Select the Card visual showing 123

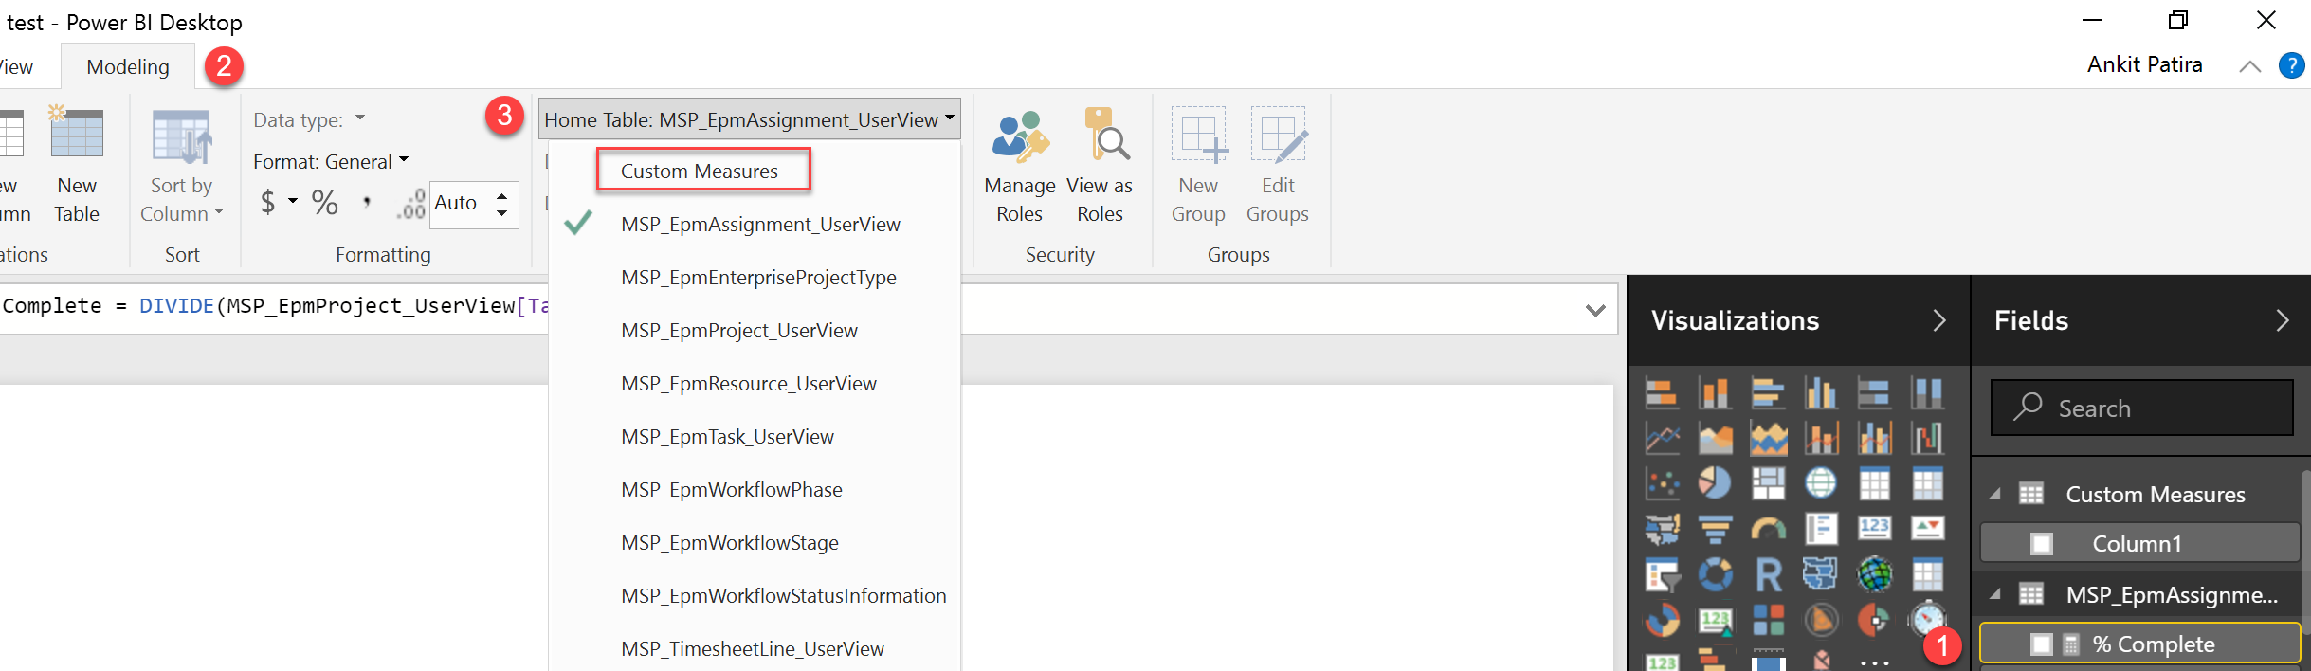1874,529
